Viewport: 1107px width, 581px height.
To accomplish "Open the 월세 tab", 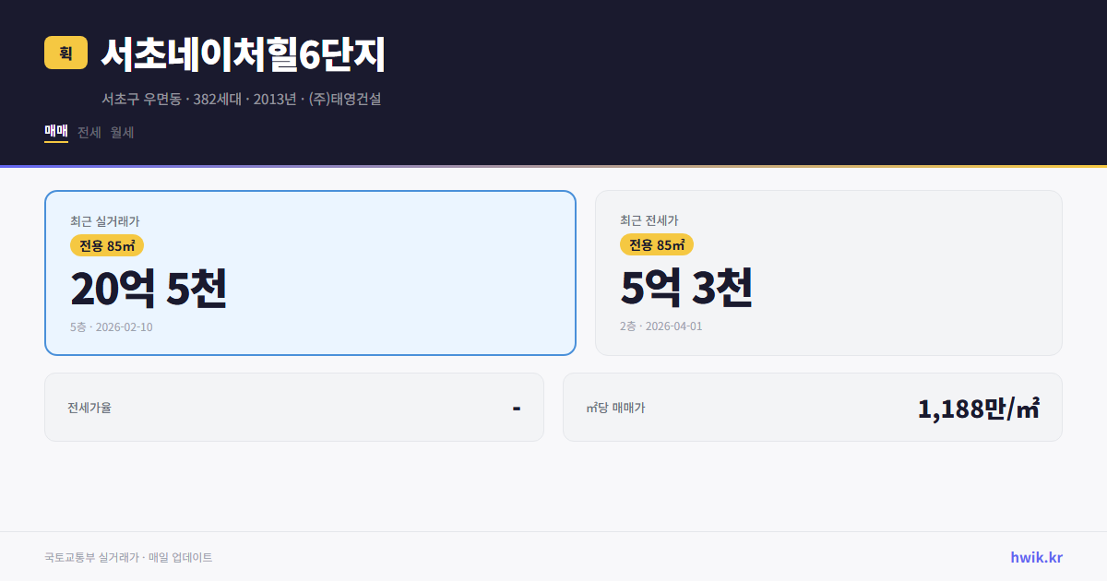I will [x=123, y=132].
